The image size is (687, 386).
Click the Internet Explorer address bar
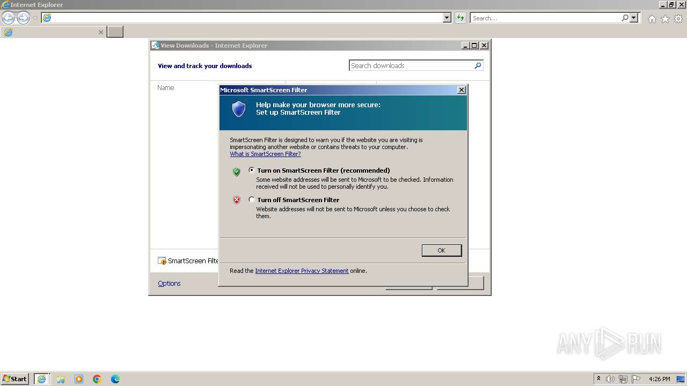click(x=247, y=18)
